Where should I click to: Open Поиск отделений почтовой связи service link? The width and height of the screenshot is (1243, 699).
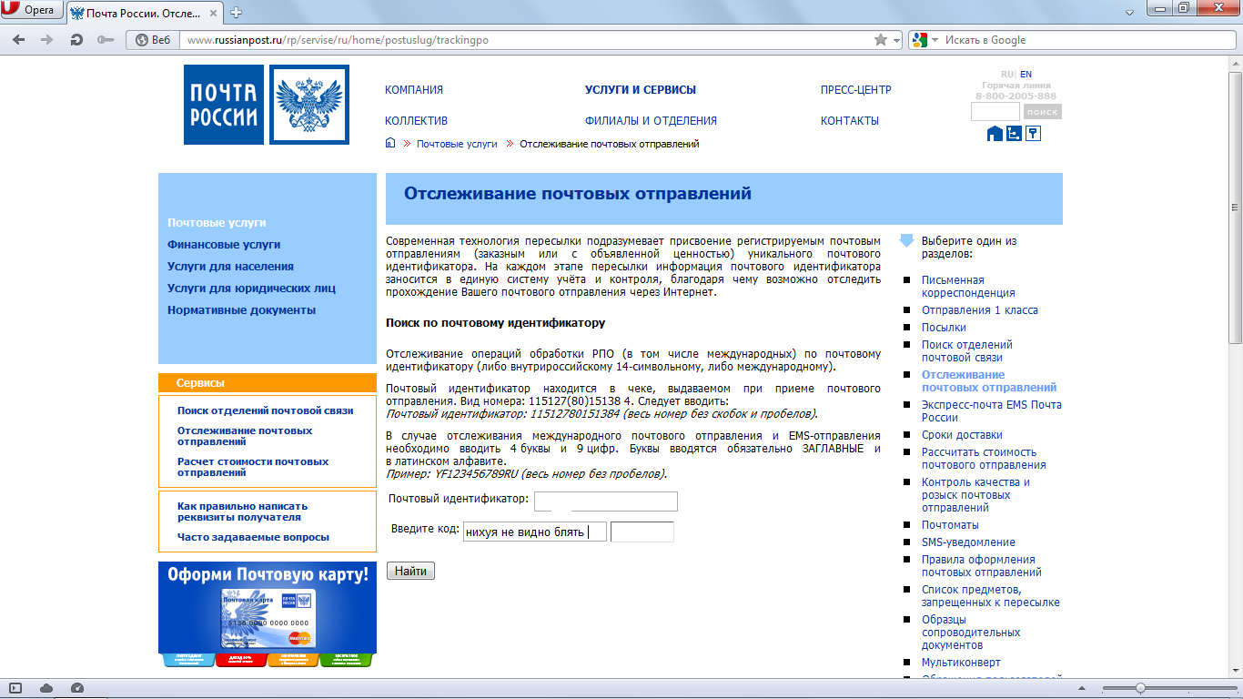point(265,410)
